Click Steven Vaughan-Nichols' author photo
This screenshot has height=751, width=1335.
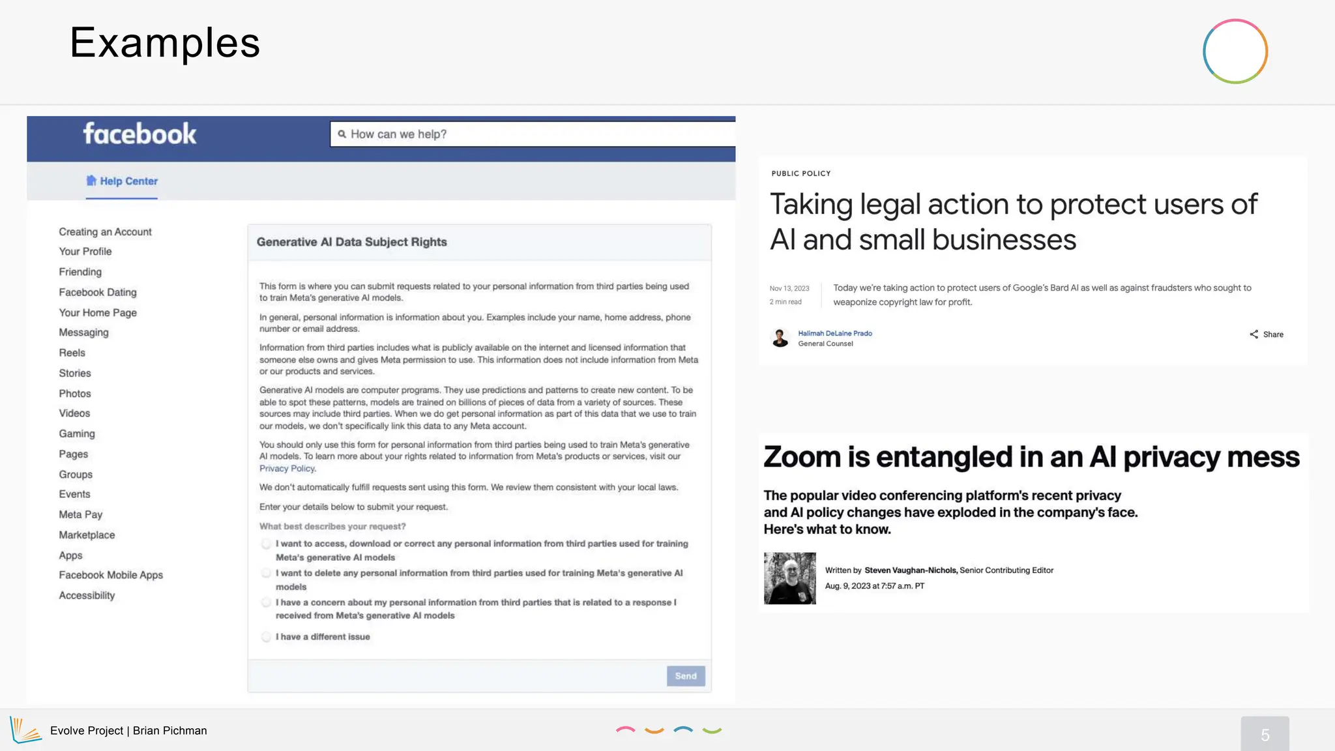point(789,578)
